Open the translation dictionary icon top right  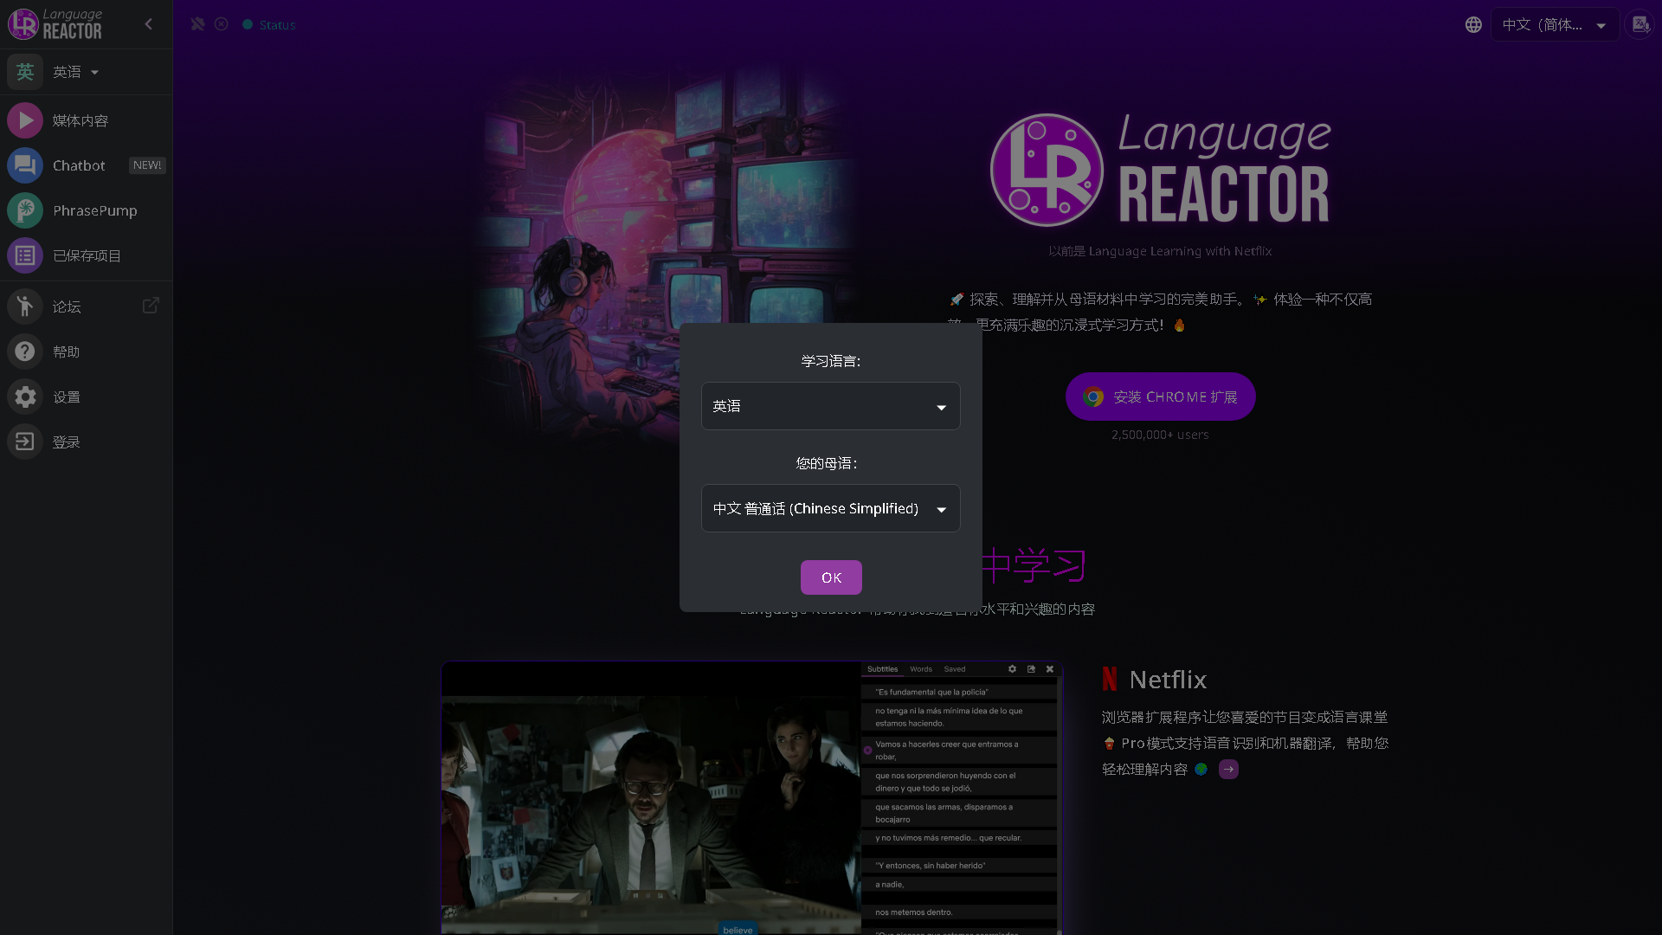tap(1639, 24)
